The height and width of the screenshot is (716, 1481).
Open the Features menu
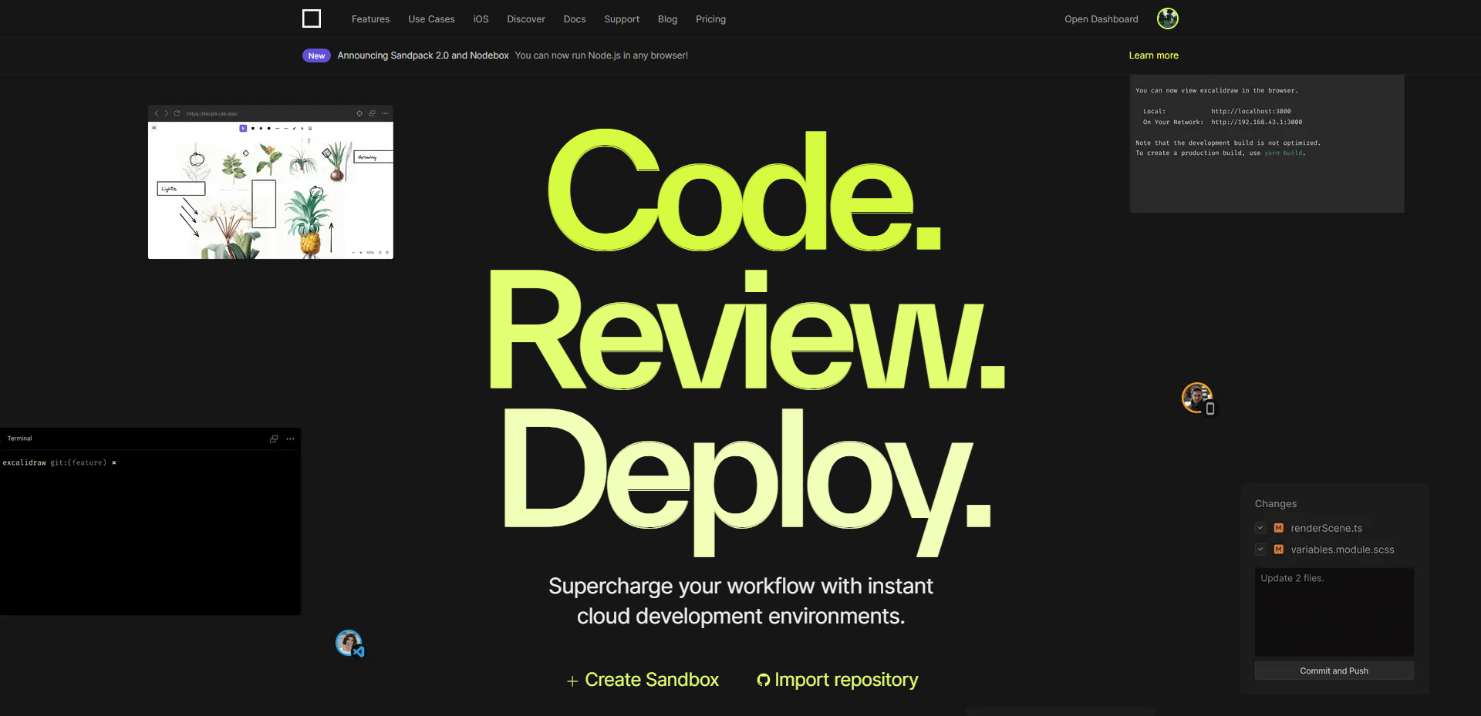(x=370, y=19)
